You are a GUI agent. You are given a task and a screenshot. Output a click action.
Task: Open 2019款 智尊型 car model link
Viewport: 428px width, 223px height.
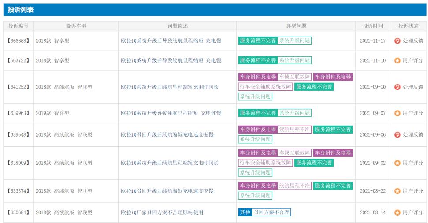point(53,113)
